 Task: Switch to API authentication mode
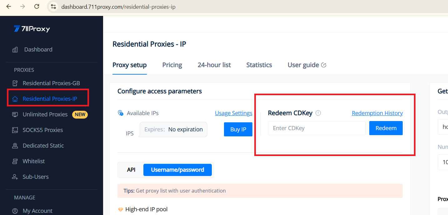point(131,170)
